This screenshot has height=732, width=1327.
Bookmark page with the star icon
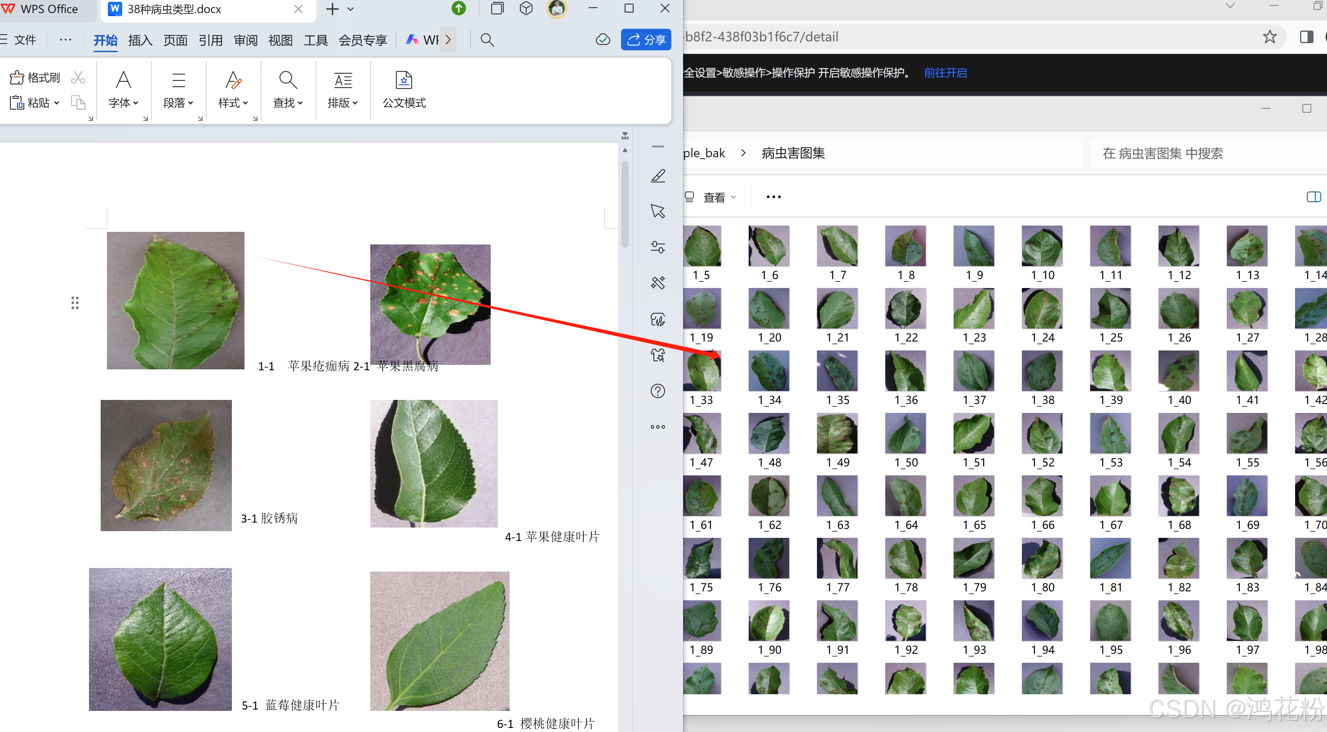tap(1269, 36)
